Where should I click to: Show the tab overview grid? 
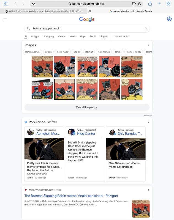point(168,4)
